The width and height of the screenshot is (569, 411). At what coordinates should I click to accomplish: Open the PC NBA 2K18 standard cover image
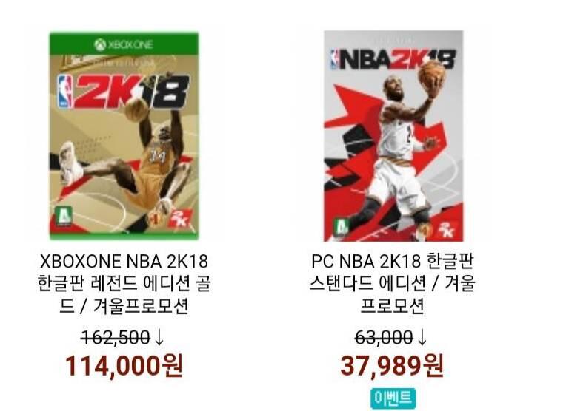pos(393,136)
